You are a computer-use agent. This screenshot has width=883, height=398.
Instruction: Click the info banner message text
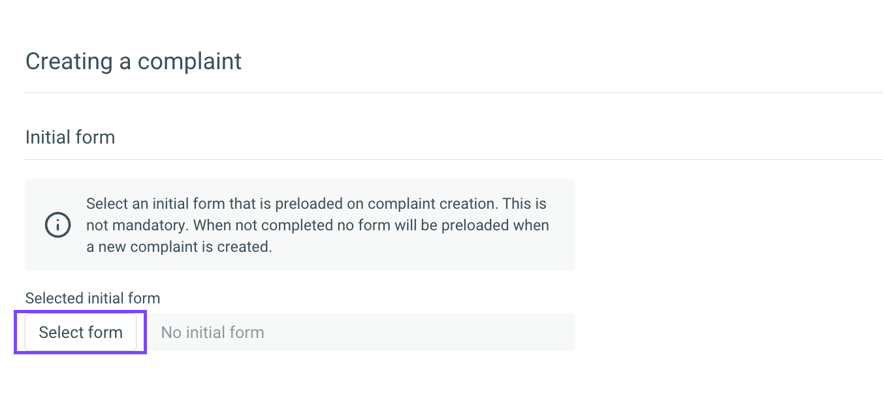(x=317, y=225)
